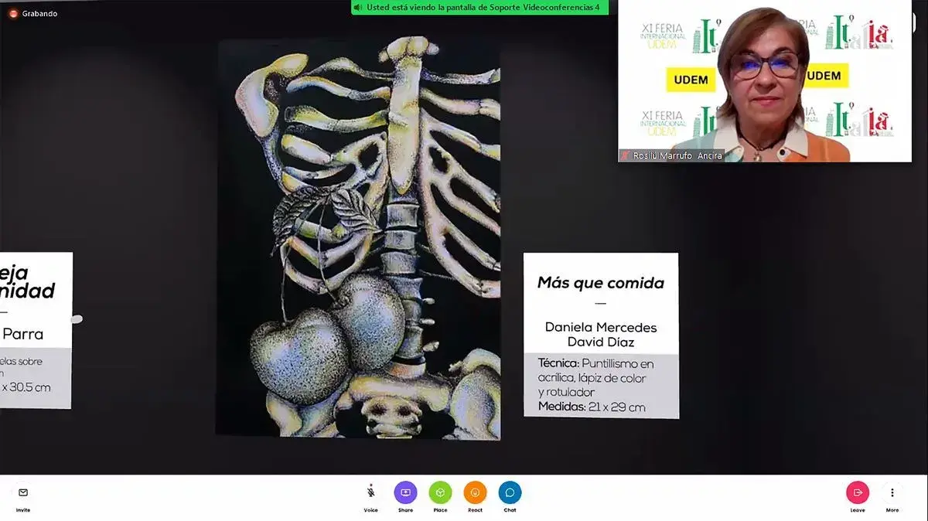
Task: Open the Chat panel
Action: pos(510,492)
